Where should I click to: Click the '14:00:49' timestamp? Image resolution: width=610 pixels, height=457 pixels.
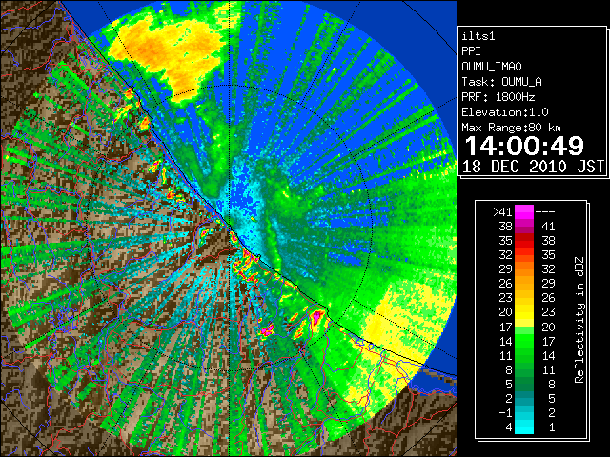524,146
